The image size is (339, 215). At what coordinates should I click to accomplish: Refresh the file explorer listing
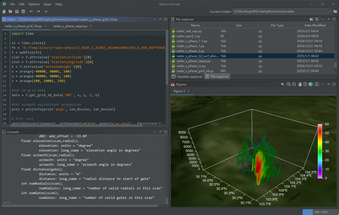pyautogui.click(x=317, y=19)
